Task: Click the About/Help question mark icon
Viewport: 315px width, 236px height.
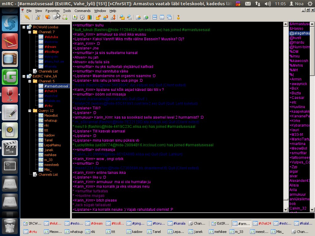Action: click(178, 18)
